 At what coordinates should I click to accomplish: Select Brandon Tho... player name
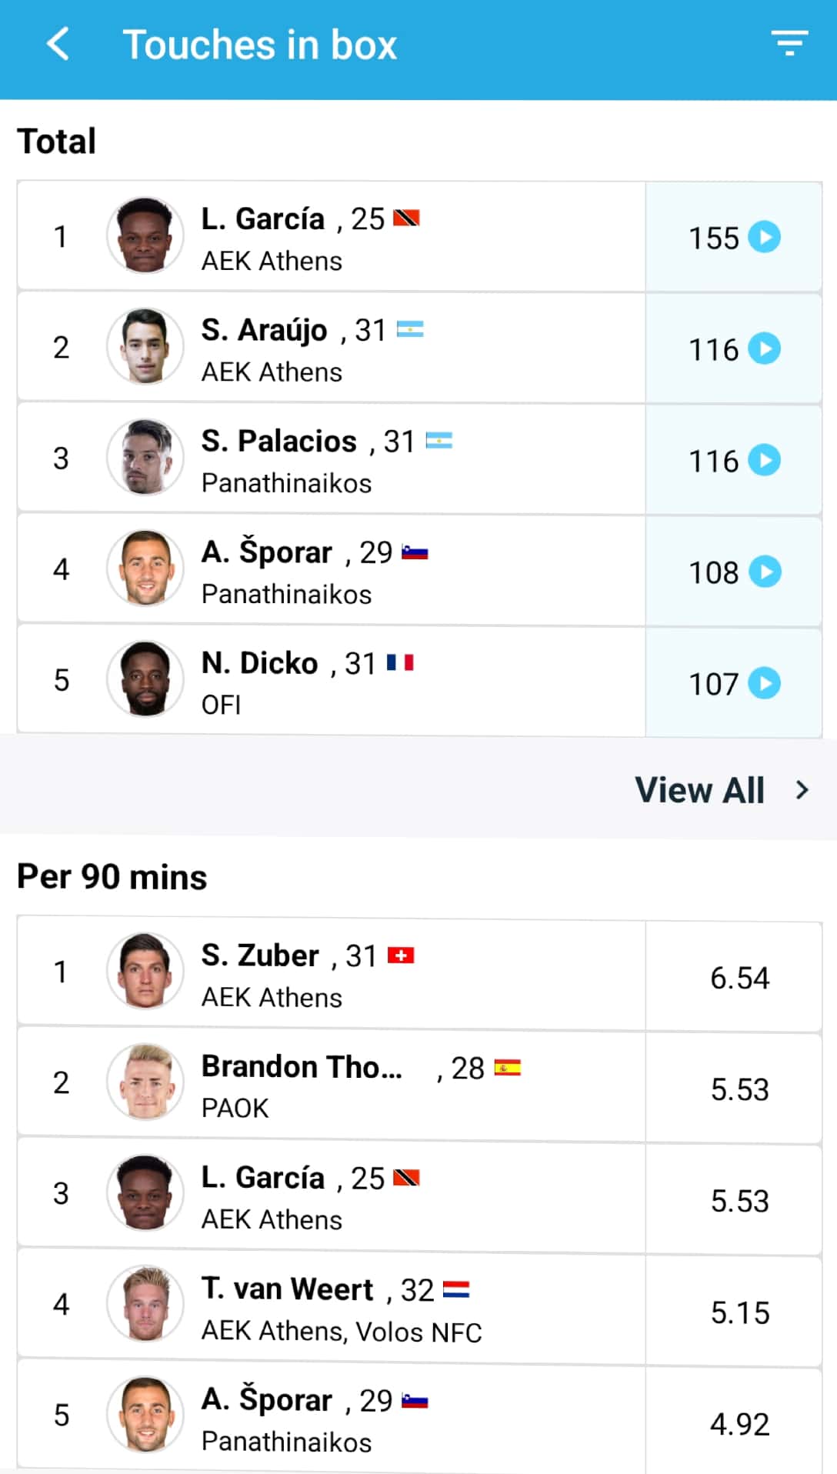click(x=302, y=1067)
